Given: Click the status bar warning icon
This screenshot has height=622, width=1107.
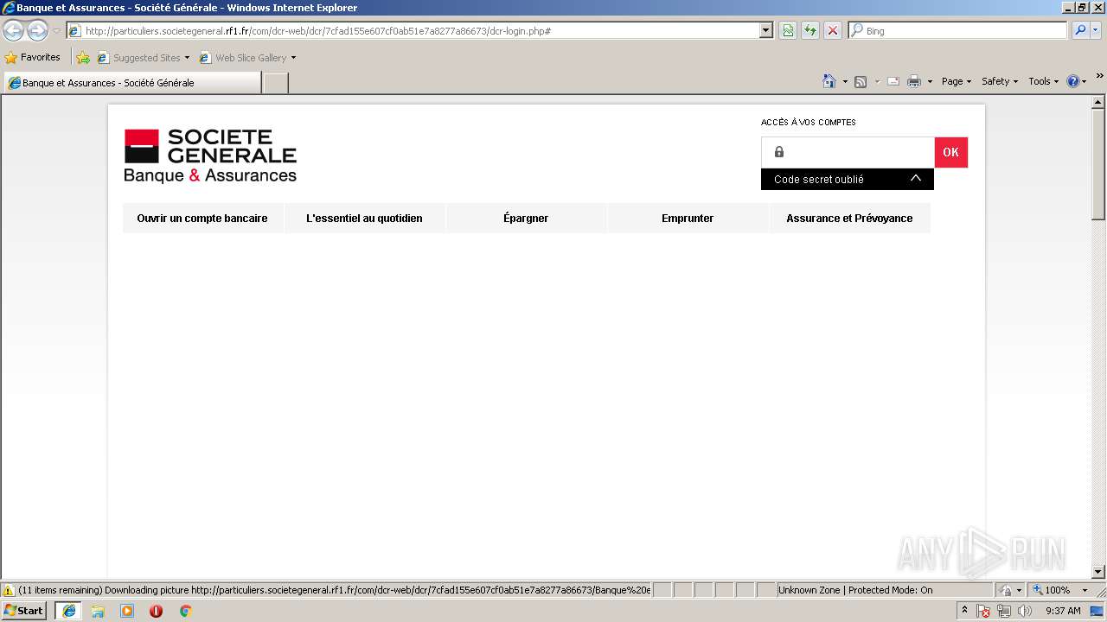Looking at the screenshot, I should pos(9,591).
